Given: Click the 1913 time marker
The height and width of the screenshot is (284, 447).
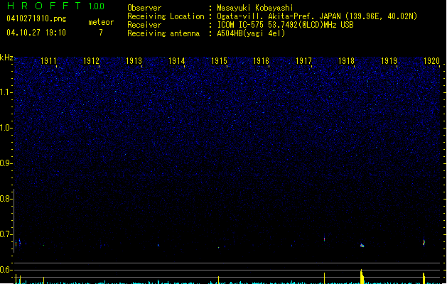Looking at the screenshot, I should (x=134, y=61).
